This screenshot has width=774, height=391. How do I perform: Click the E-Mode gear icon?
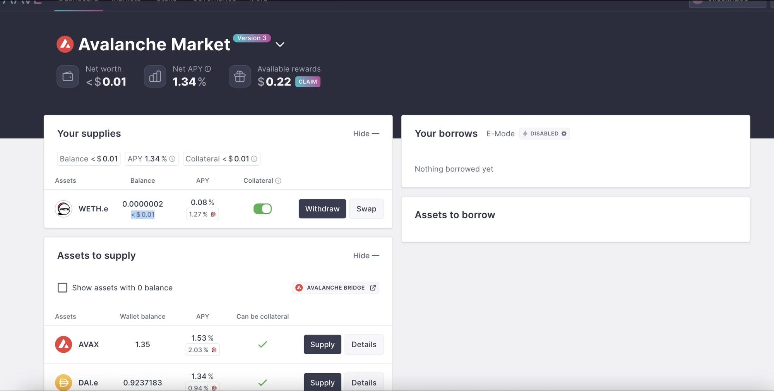pos(564,134)
